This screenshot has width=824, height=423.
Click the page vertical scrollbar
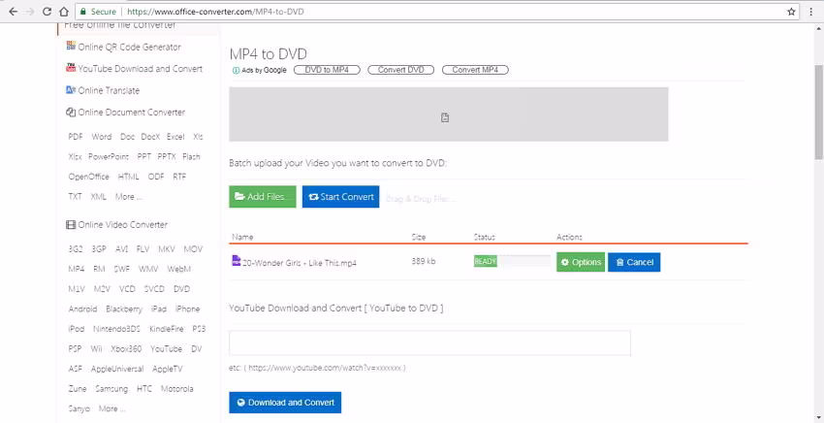point(819,112)
